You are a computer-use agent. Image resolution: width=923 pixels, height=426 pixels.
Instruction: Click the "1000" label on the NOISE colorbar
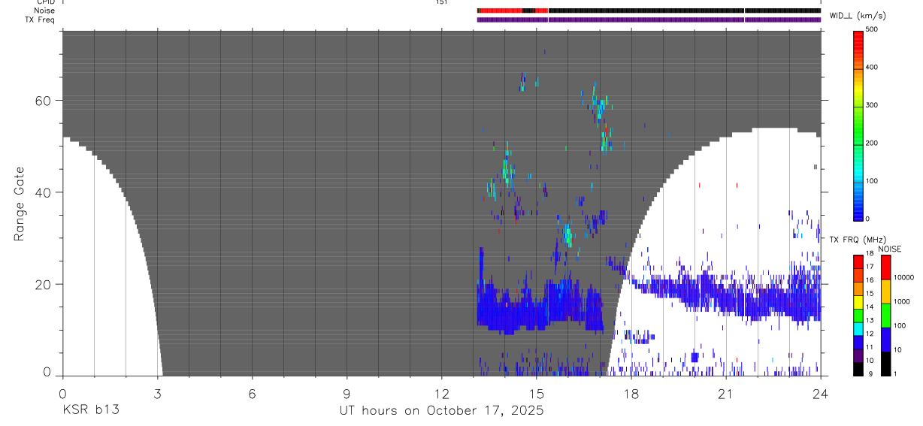pos(902,301)
